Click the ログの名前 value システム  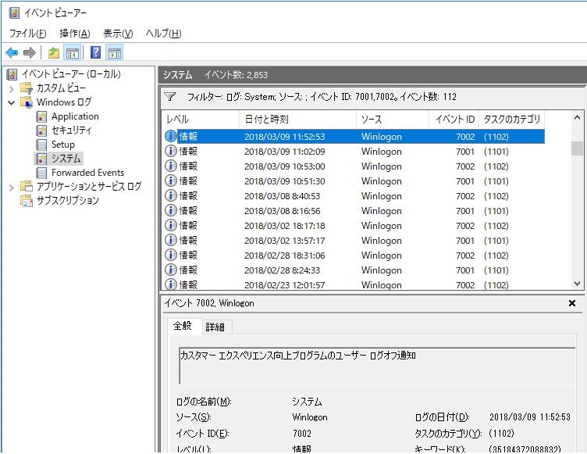coord(307,402)
